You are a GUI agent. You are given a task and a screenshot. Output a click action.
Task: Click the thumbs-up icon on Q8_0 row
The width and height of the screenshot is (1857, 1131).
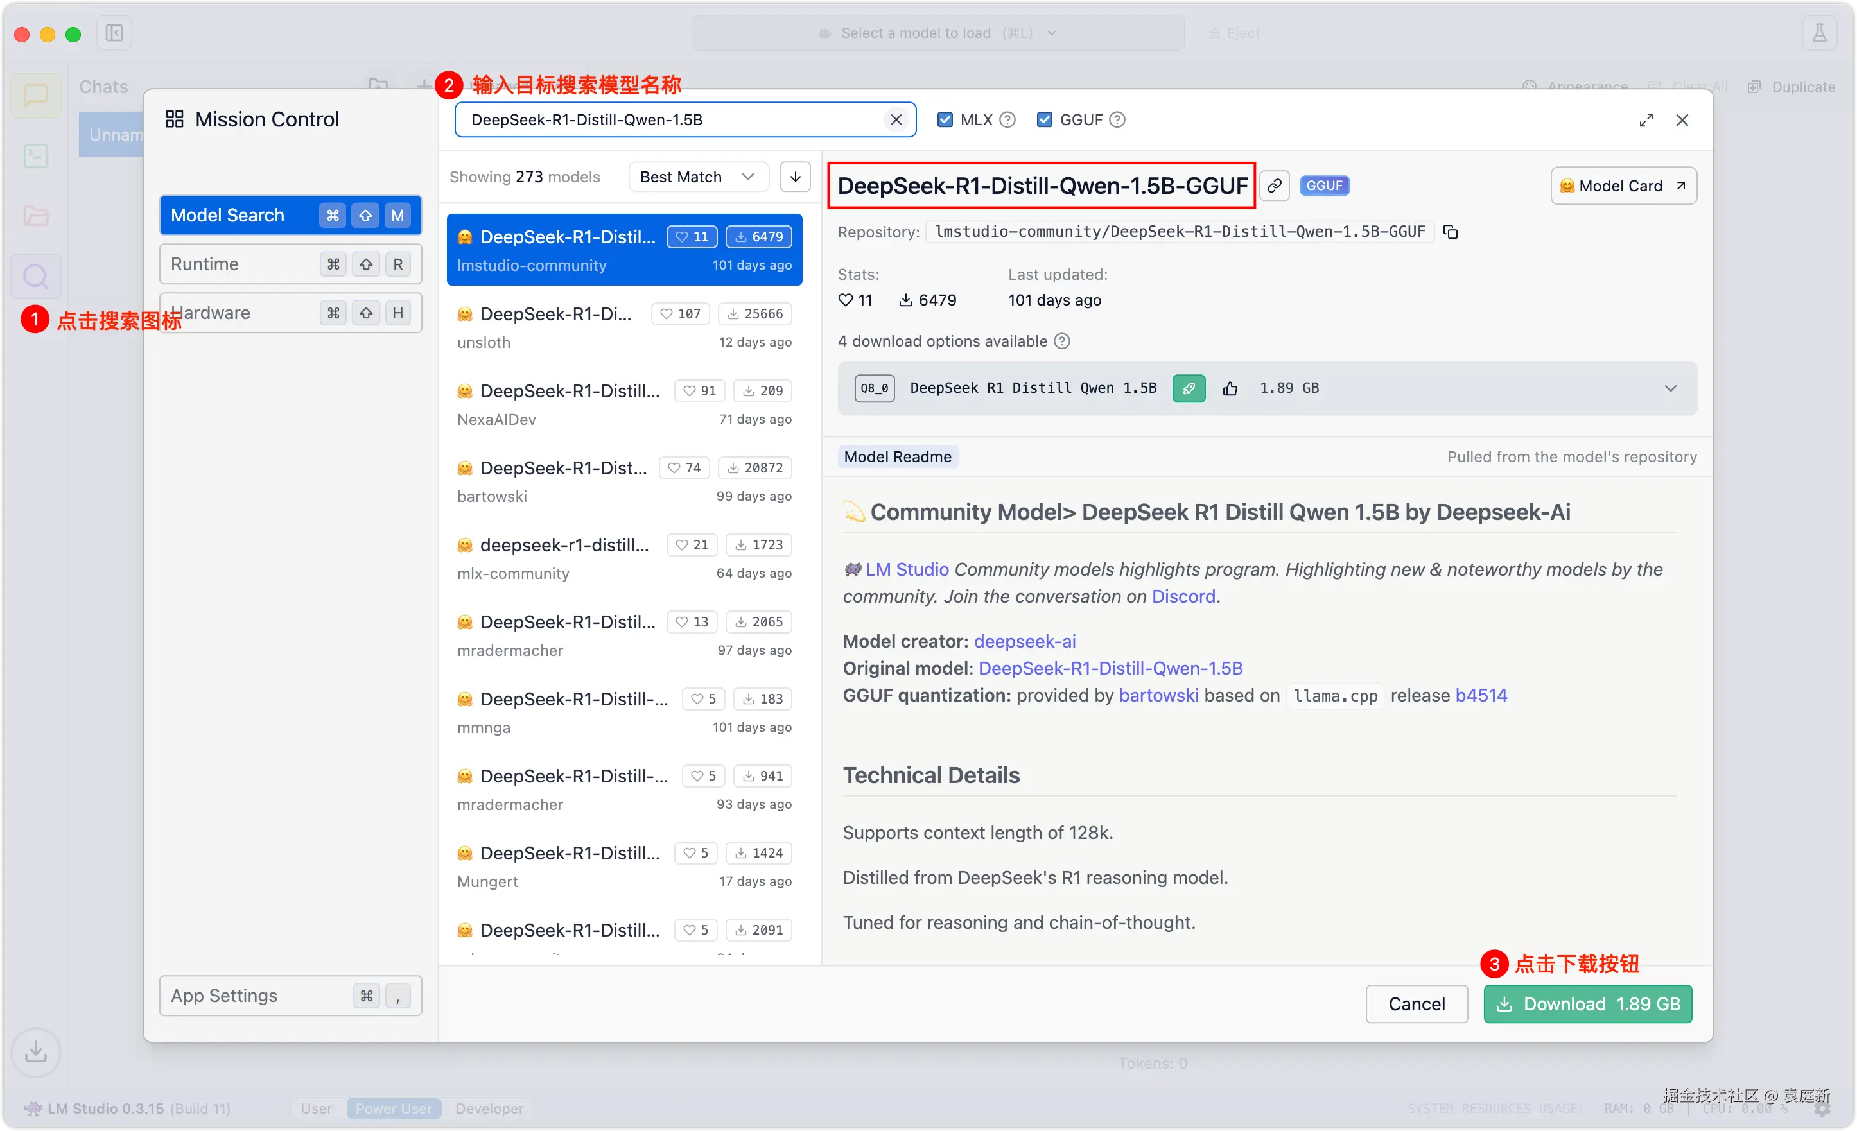click(1230, 389)
